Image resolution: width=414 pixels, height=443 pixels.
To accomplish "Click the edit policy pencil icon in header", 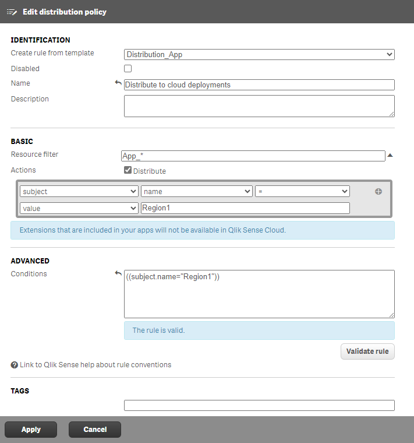I will point(12,12).
